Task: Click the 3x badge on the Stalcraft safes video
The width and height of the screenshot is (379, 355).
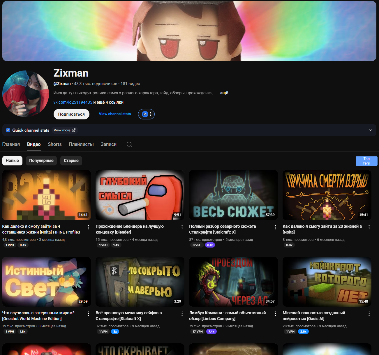Action: point(115,332)
